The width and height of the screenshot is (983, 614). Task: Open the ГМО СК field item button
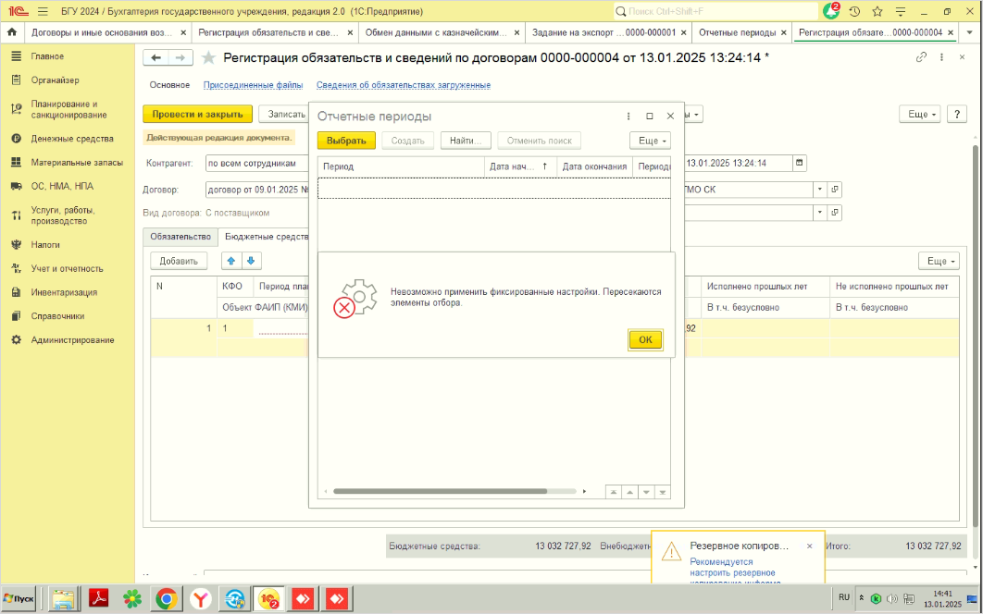point(834,190)
